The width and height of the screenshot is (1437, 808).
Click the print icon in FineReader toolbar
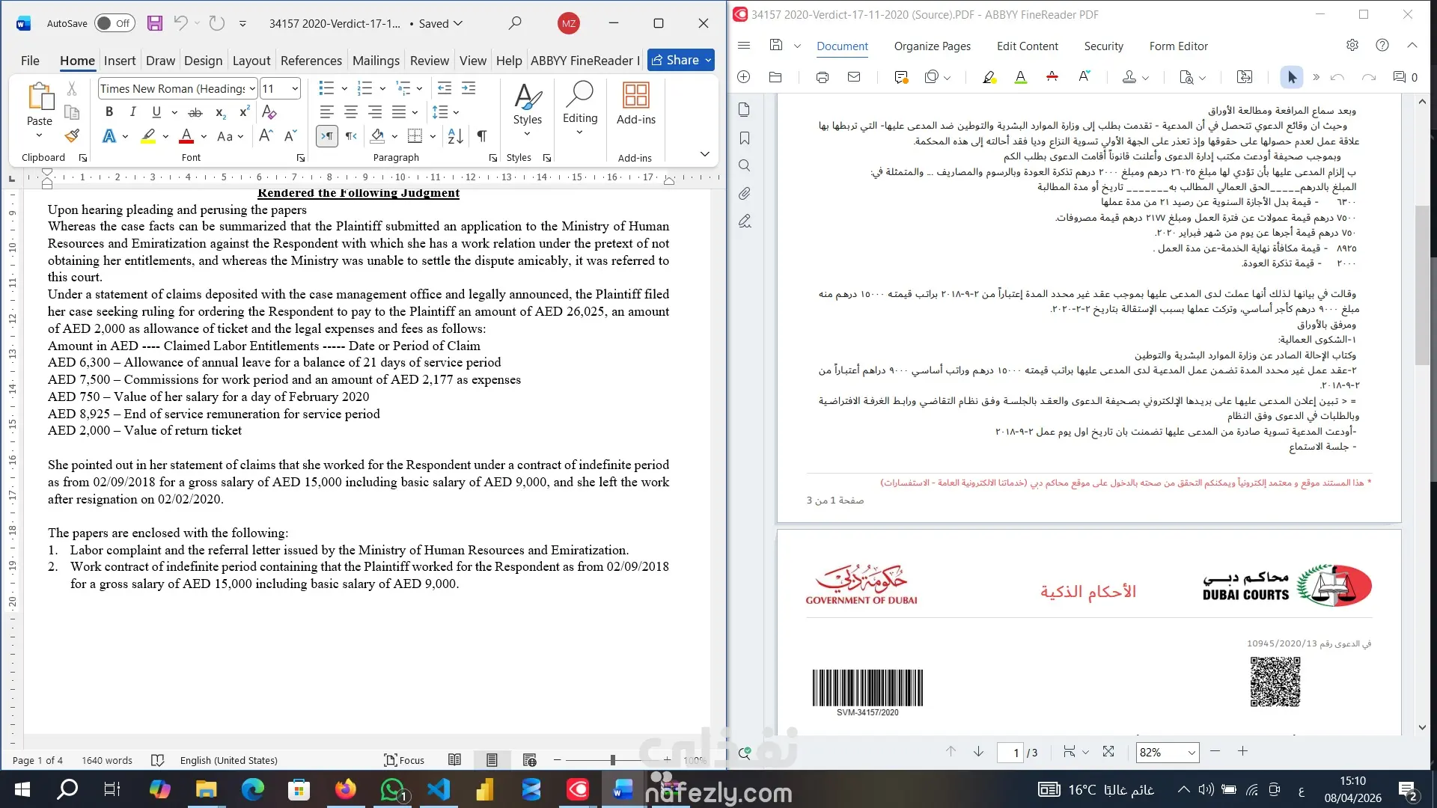coord(823,77)
